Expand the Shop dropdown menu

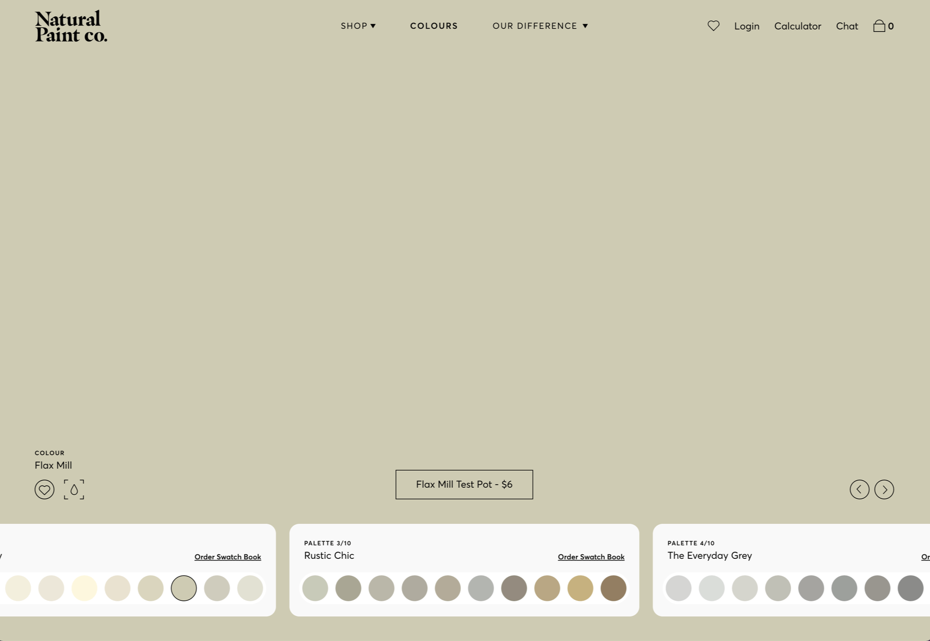pos(358,26)
